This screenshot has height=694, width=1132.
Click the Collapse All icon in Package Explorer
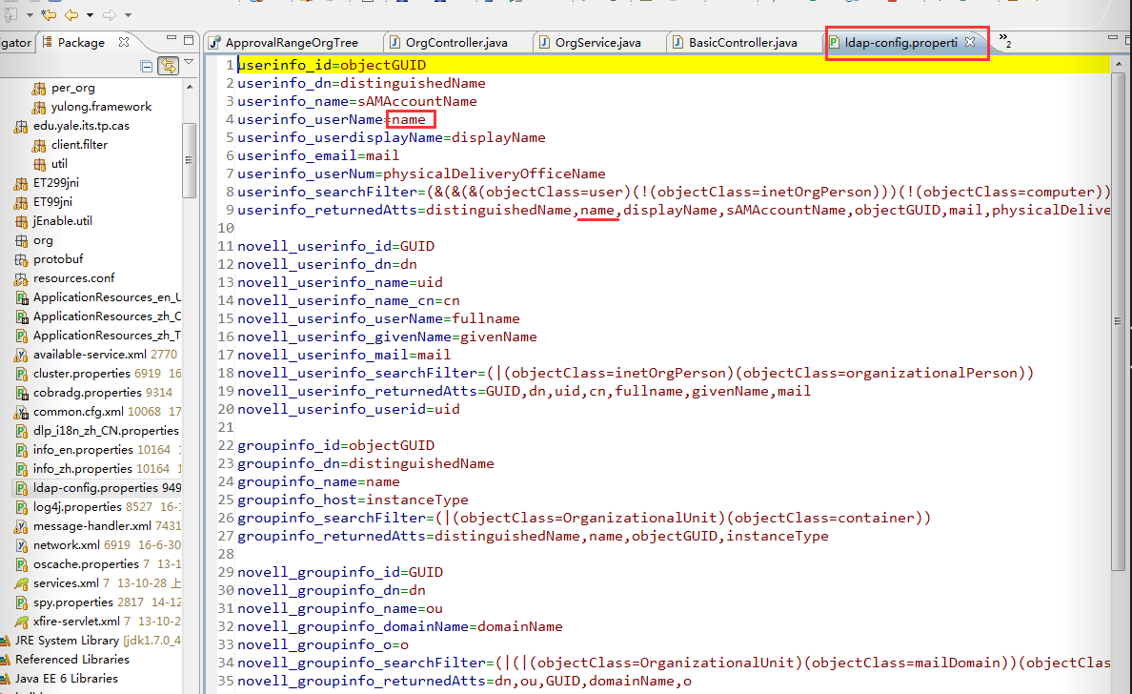coord(147,67)
